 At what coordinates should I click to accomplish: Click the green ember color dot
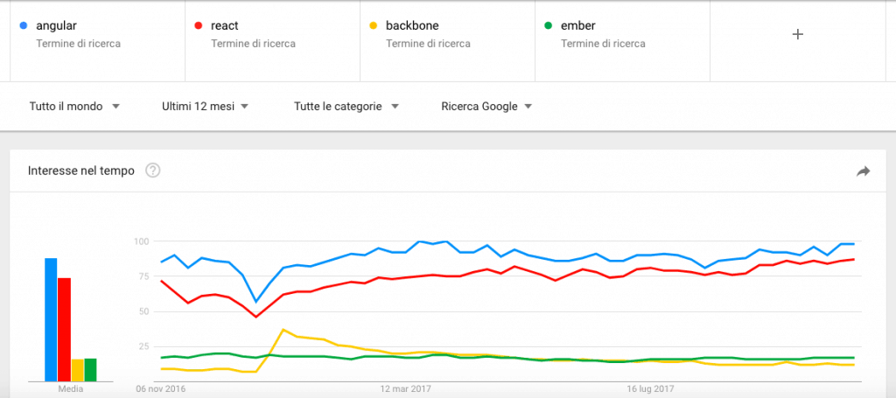point(548,26)
